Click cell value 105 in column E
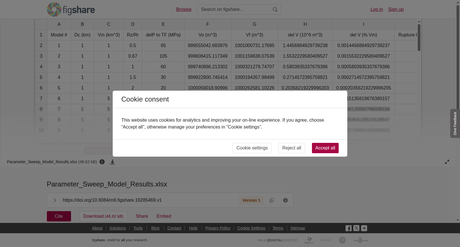 (163, 56)
